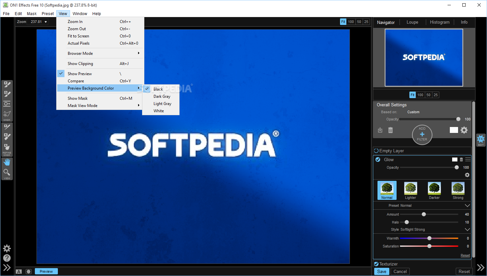The height and width of the screenshot is (276, 487).
Task: Select the Zoom magnifier tool
Action: click(x=7, y=172)
